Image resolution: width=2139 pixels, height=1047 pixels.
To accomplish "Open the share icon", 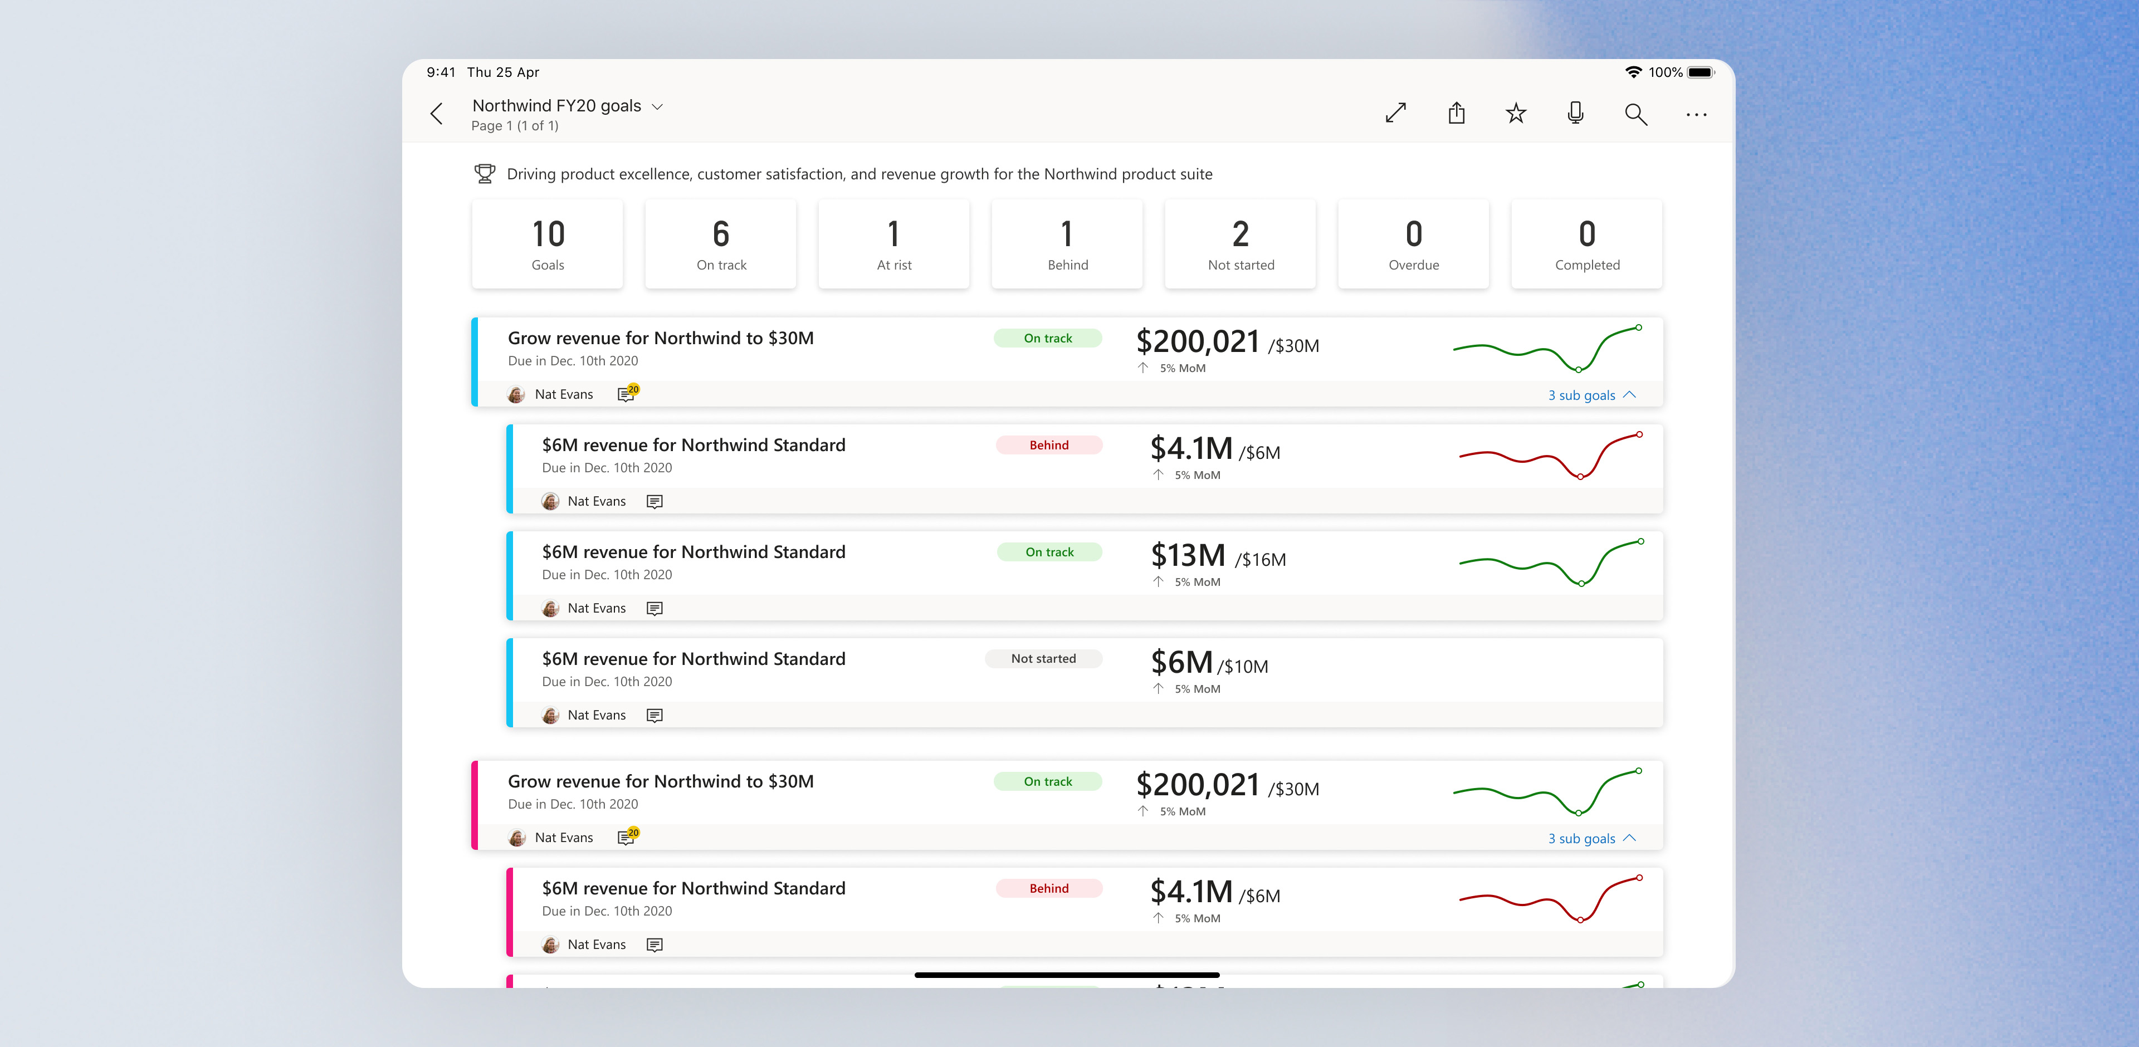I will pos(1457,113).
